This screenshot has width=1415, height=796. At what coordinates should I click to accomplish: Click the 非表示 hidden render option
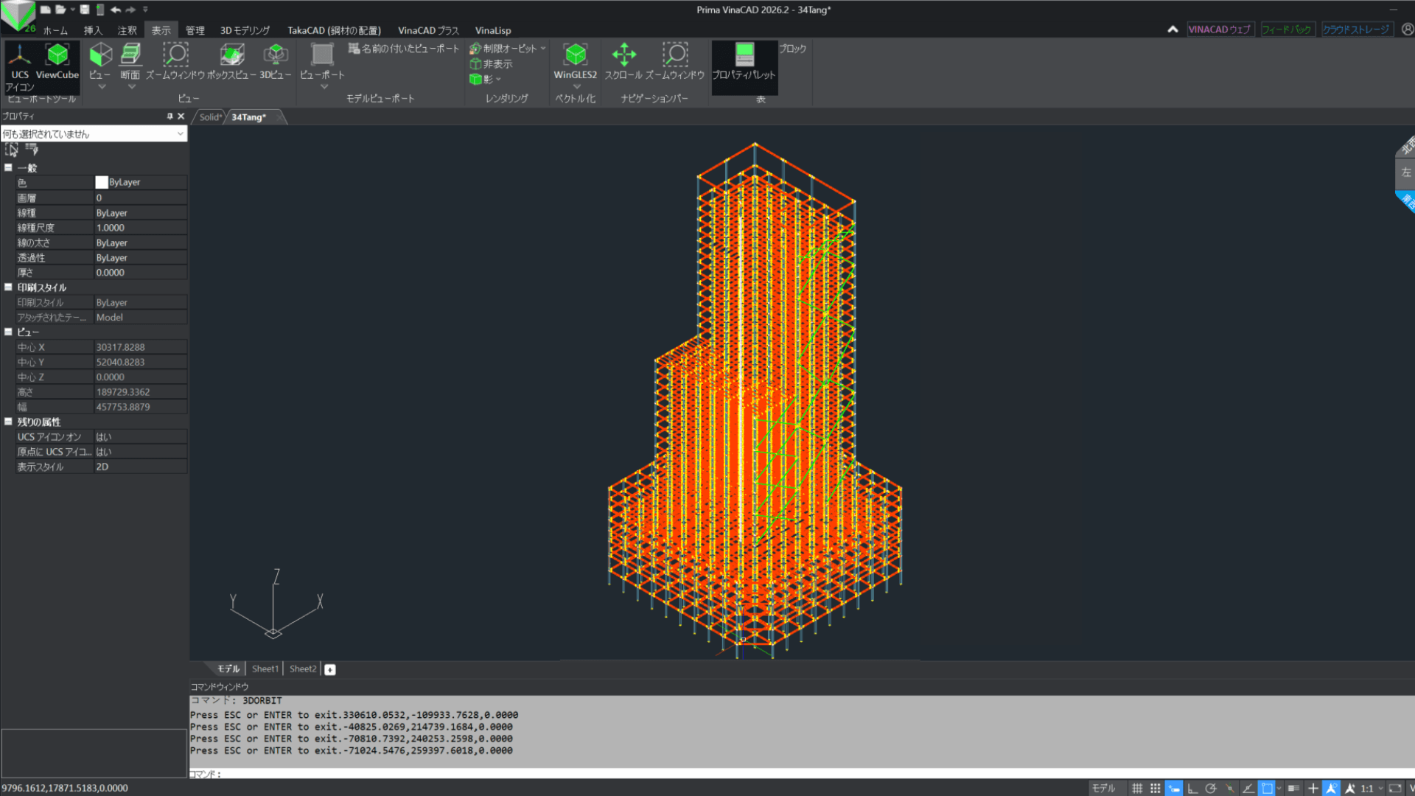[x=492, y=64]
